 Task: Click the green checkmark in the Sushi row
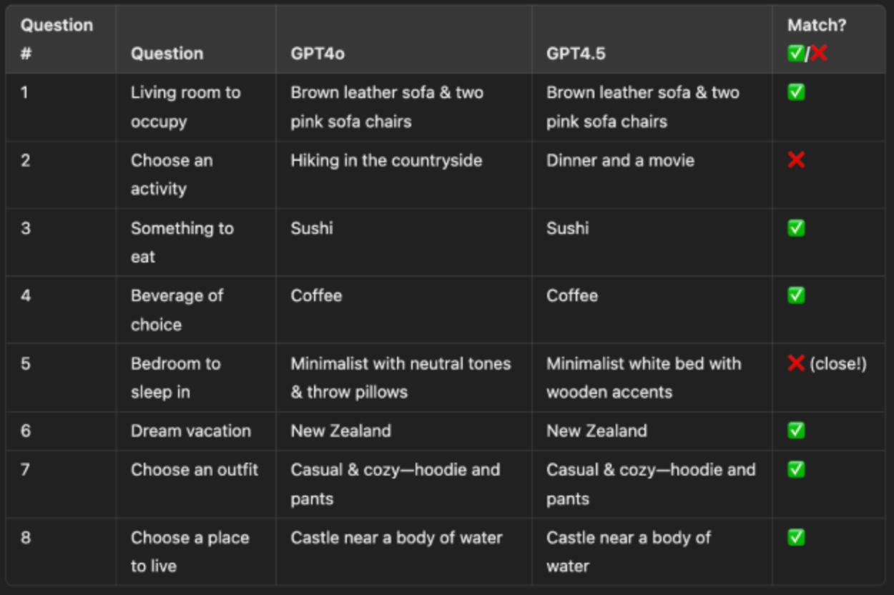795,228
